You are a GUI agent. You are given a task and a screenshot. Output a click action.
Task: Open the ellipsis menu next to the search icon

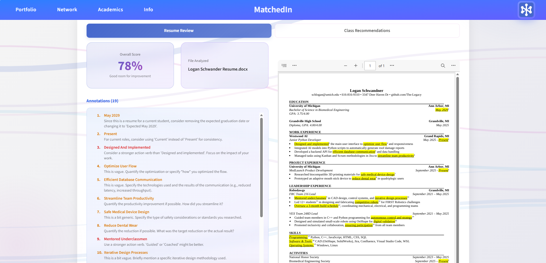click(453, 66)
